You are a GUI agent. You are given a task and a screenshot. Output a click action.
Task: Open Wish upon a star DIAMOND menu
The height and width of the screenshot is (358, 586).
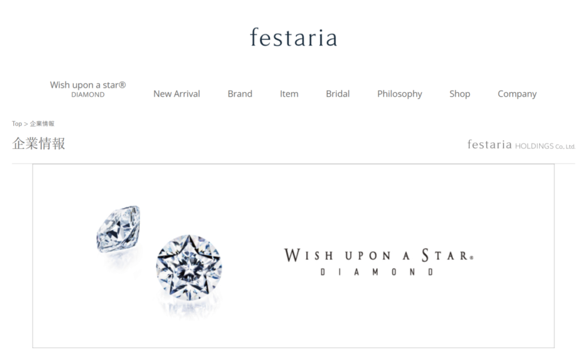pos(88,89)
